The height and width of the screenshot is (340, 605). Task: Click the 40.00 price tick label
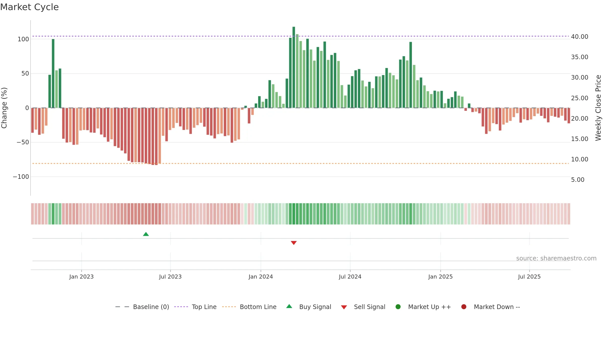pyautogui.click(x=580, y=37)
